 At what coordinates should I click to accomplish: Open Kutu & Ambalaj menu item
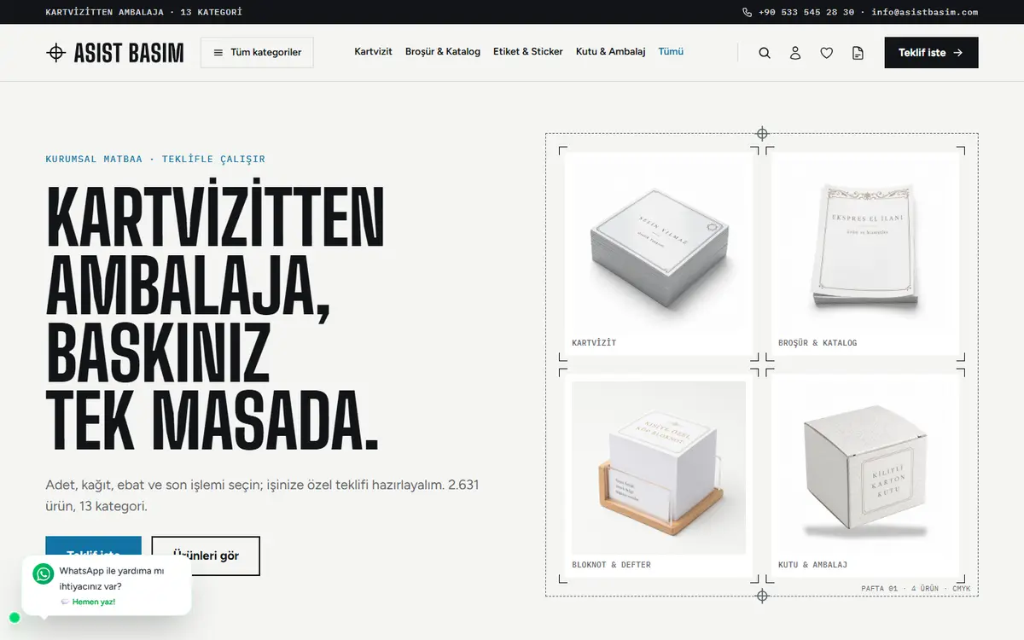pos(610,52)
